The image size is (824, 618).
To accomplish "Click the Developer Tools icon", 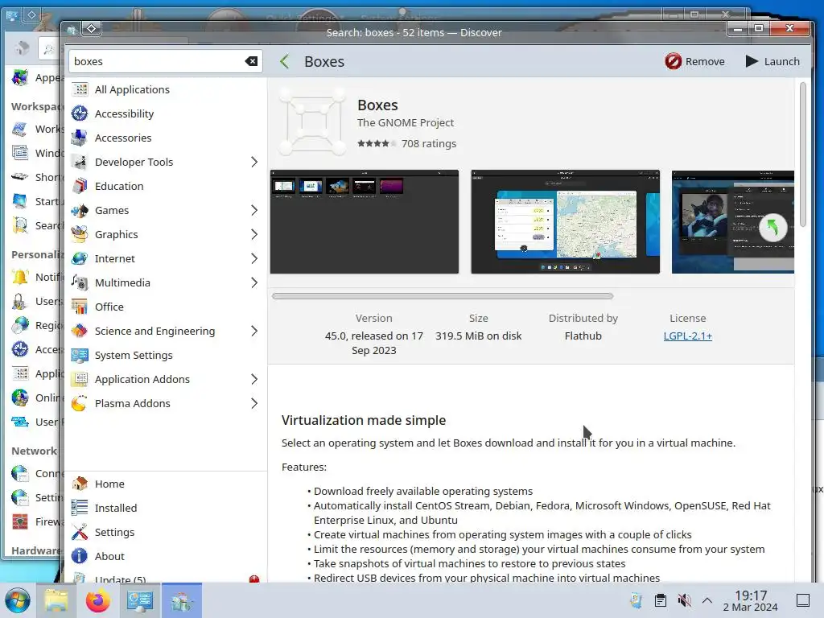I will pos(80,162).
